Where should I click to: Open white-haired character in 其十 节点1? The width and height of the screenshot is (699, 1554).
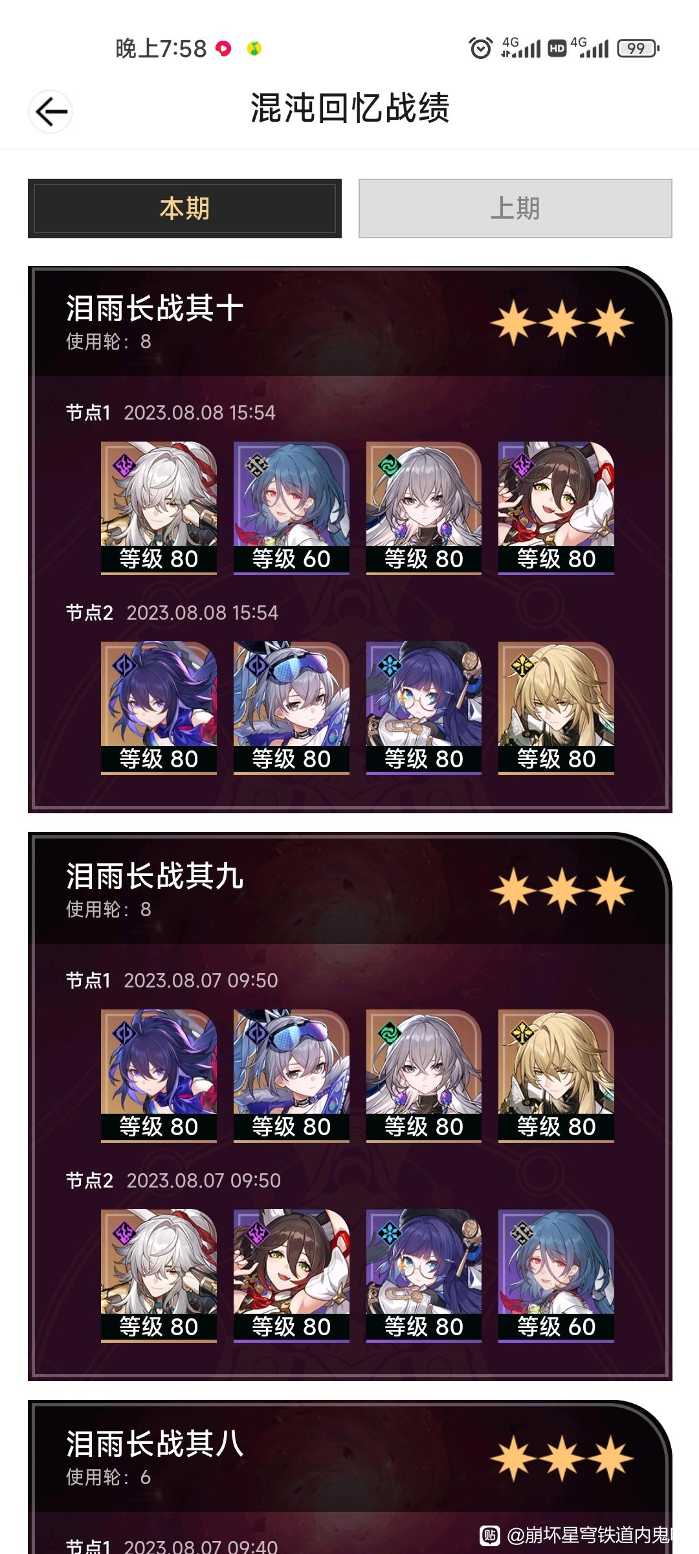[159, 508]
